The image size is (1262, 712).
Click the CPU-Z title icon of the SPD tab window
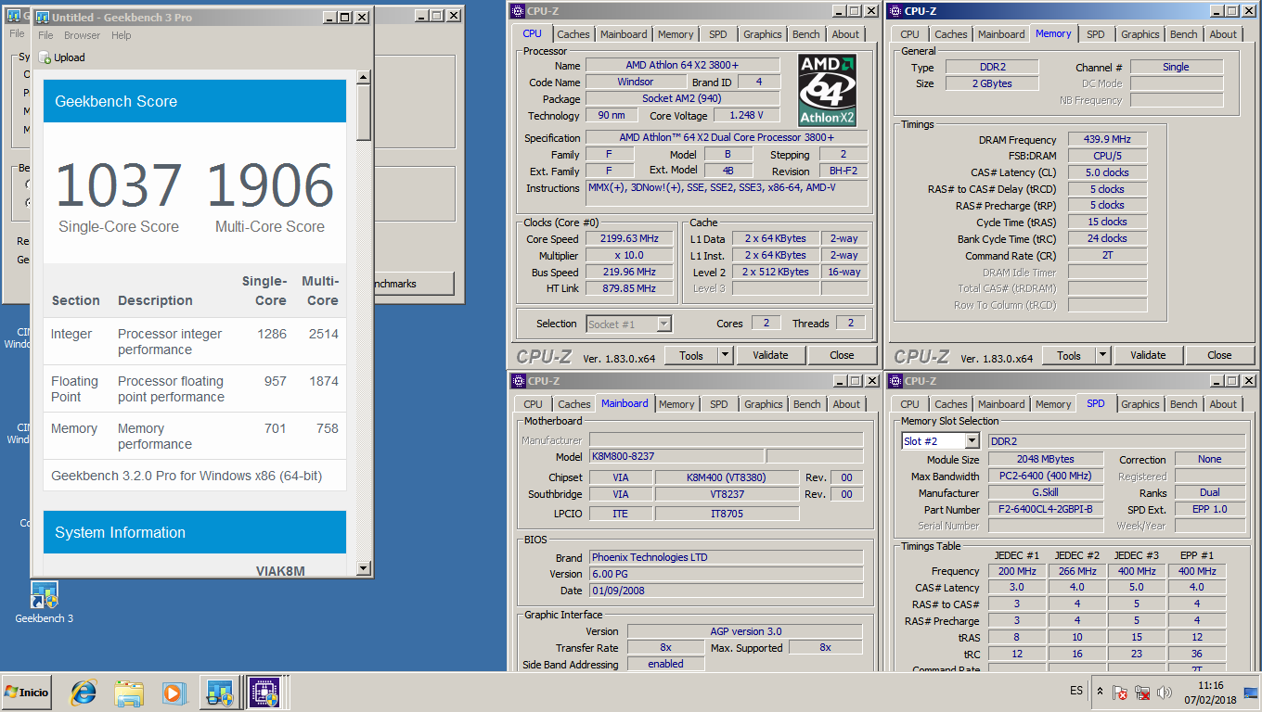click(896, 381)
